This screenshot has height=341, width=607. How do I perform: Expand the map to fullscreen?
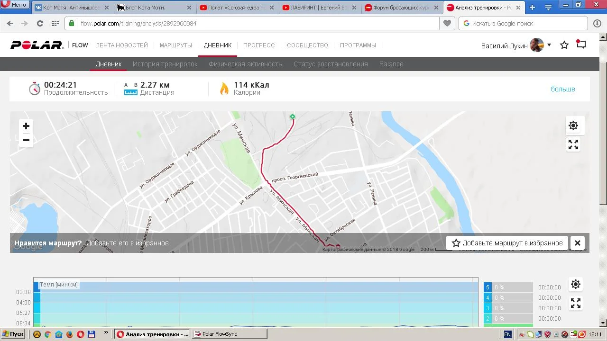573,145
